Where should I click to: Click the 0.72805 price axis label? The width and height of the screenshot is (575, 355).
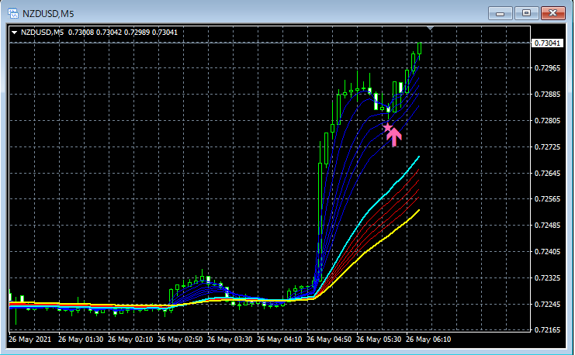[547, 121]
